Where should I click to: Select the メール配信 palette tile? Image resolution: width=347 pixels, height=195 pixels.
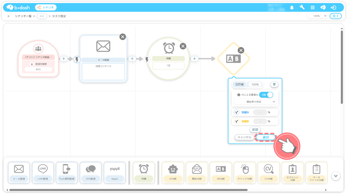tap(19, 173)
